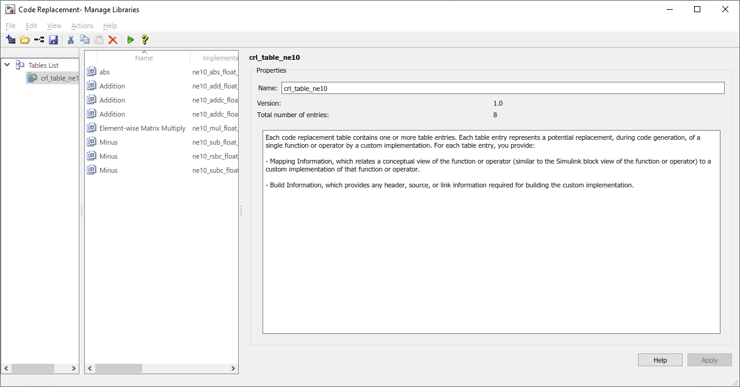Select the ne10_abs_float_ implementation cell
The height and width of the screenshot is (387, 740).
215,71
